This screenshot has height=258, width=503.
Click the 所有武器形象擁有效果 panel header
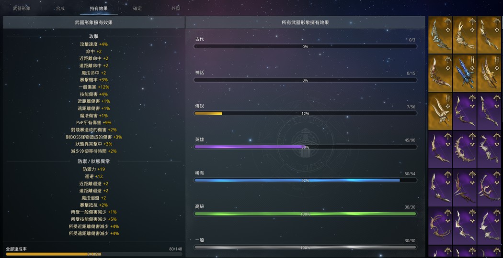point(305,22)
